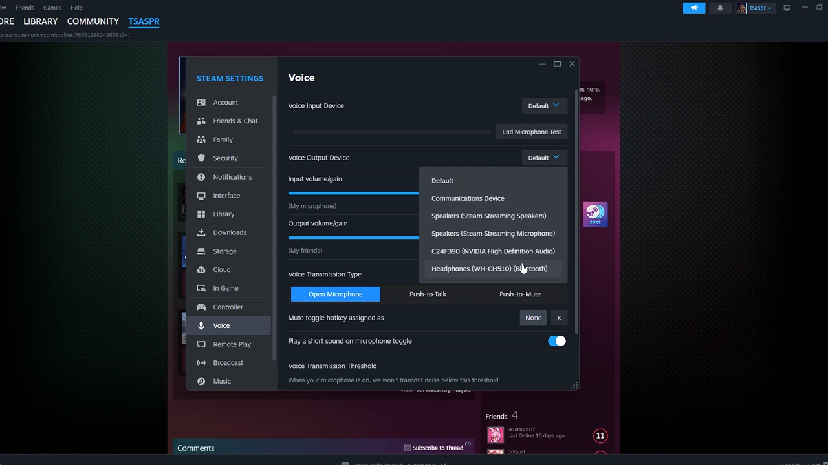
Task: Click the friend level 11 badge
Action: click(600, 435)
